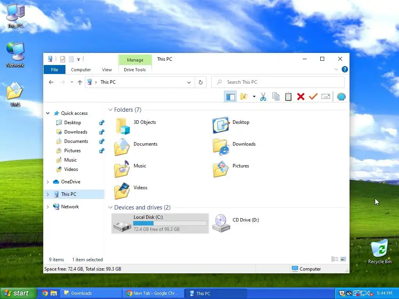399x299 pixels.
Task: Click the Windows Security shield tray icon
Action: pyautogui.click(x=342, y=293)
